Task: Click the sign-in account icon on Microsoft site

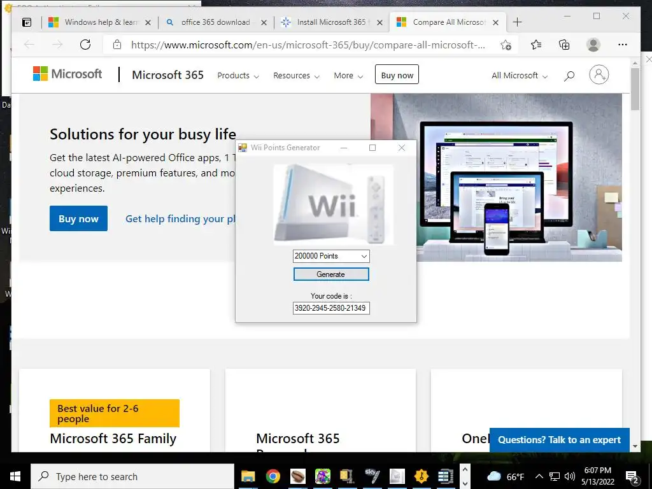Action: (599, 75)
